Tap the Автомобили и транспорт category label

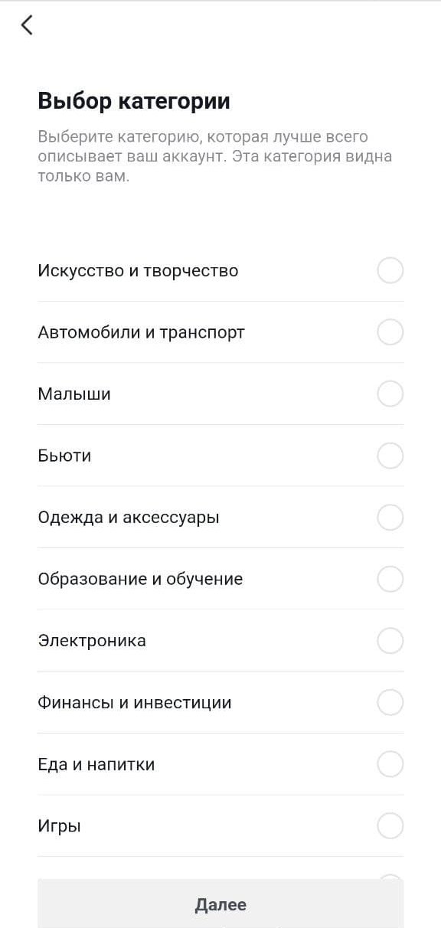coord(141,333)
